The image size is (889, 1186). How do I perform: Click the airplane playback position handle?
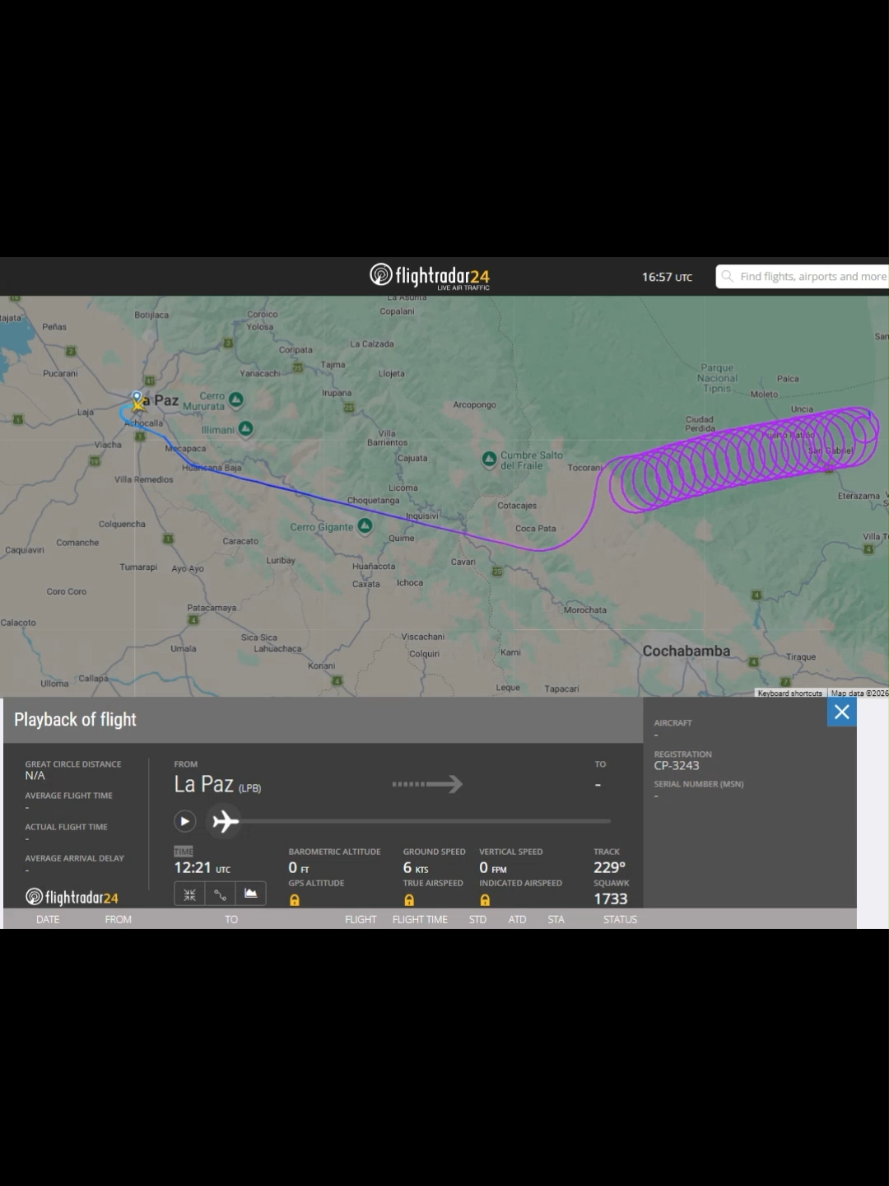point(225,821)
